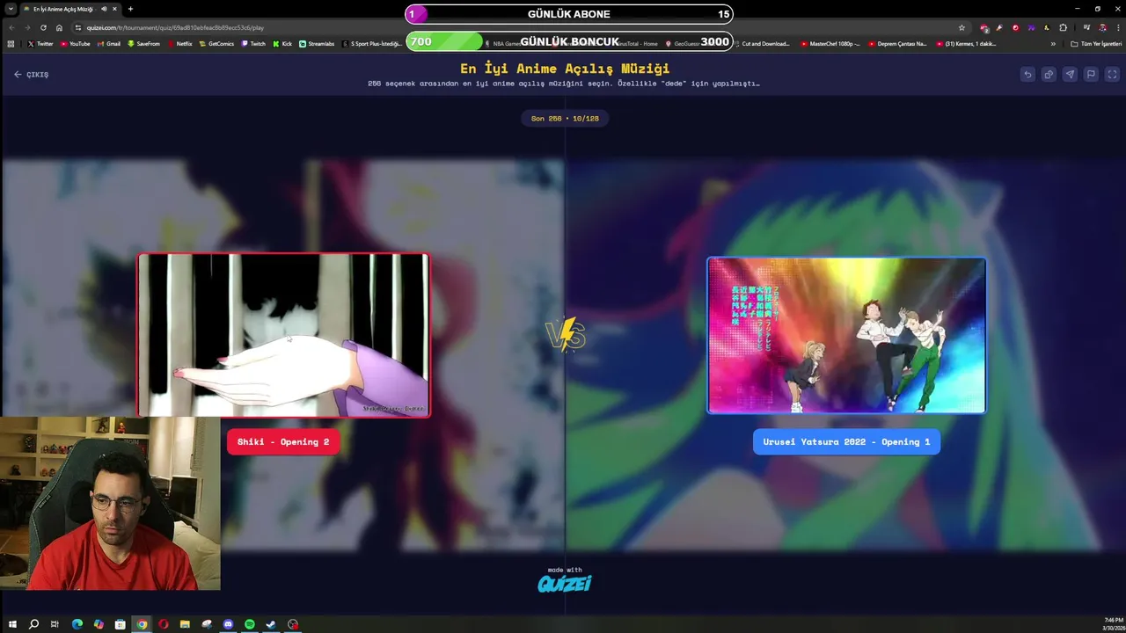Image resolution: width=1126 pixels, height=633 pixels.
Task: Click the undo icon in quiz toolbar
Action: coord(1027,75)
